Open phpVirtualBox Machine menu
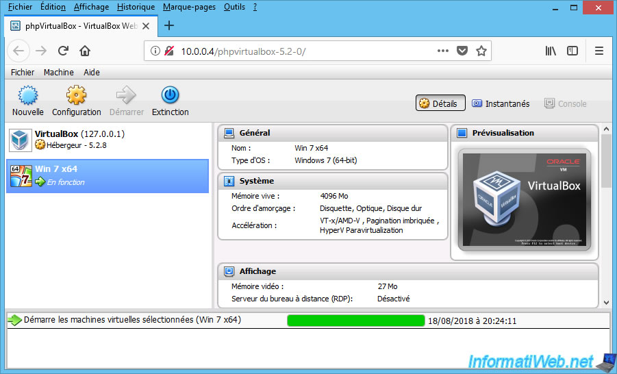617x374 pixels. coord(59,73)
